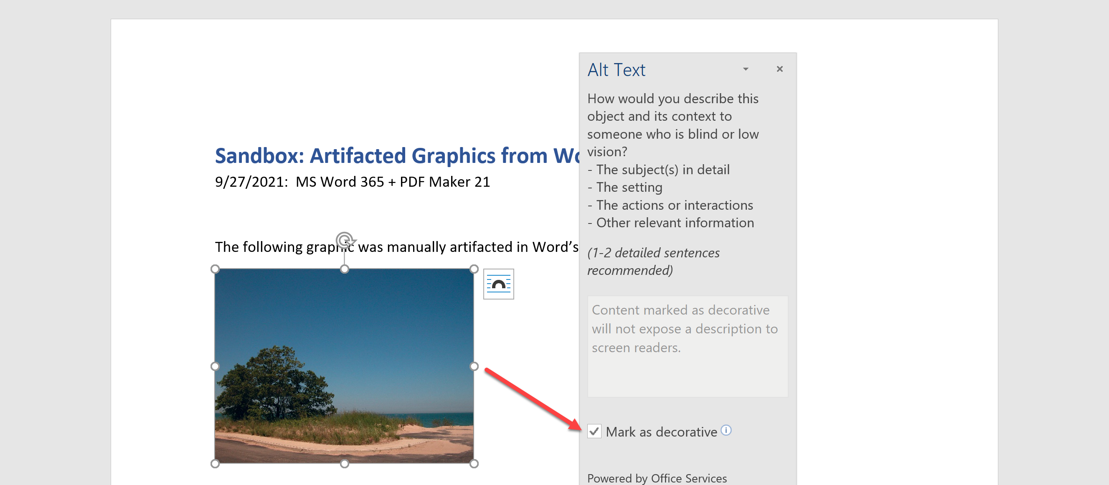
Task: Click the rotation handle above the image
Action: coord(345,239)
